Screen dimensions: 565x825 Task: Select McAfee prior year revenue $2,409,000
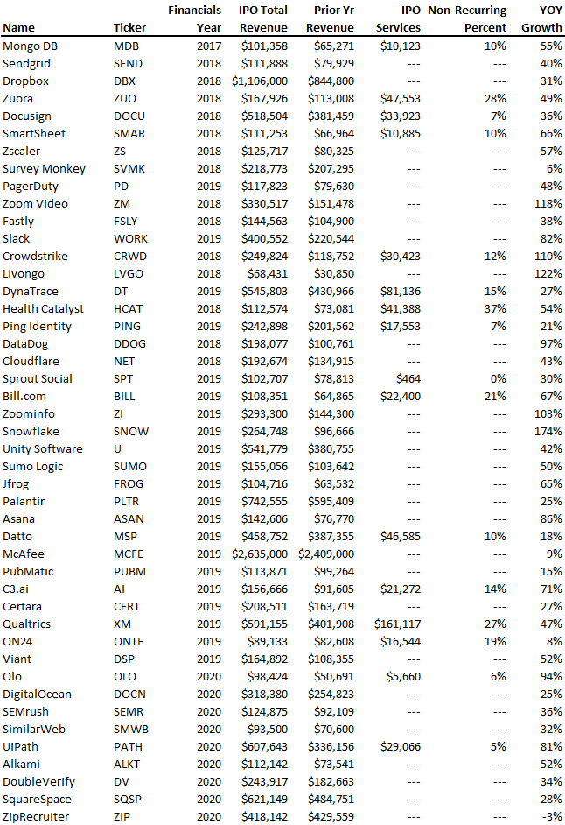click(326, 554)
